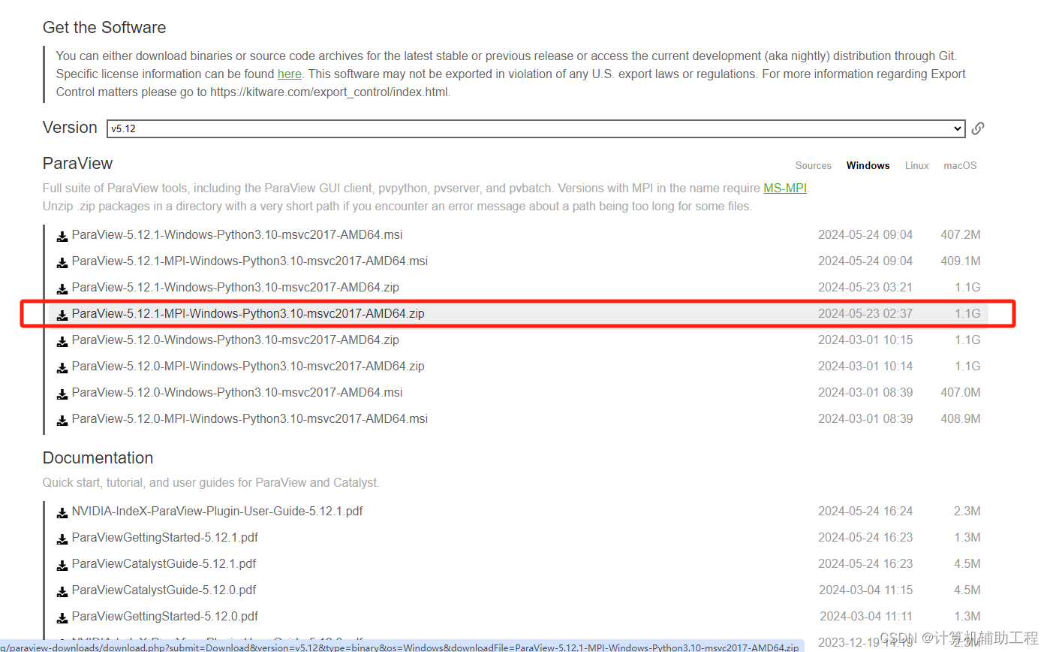Select the Windows platform tab
Screen dimensions: 1050x652
[868, 165]
